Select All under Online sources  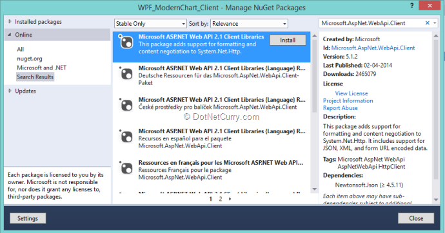(x=21, y=50)
